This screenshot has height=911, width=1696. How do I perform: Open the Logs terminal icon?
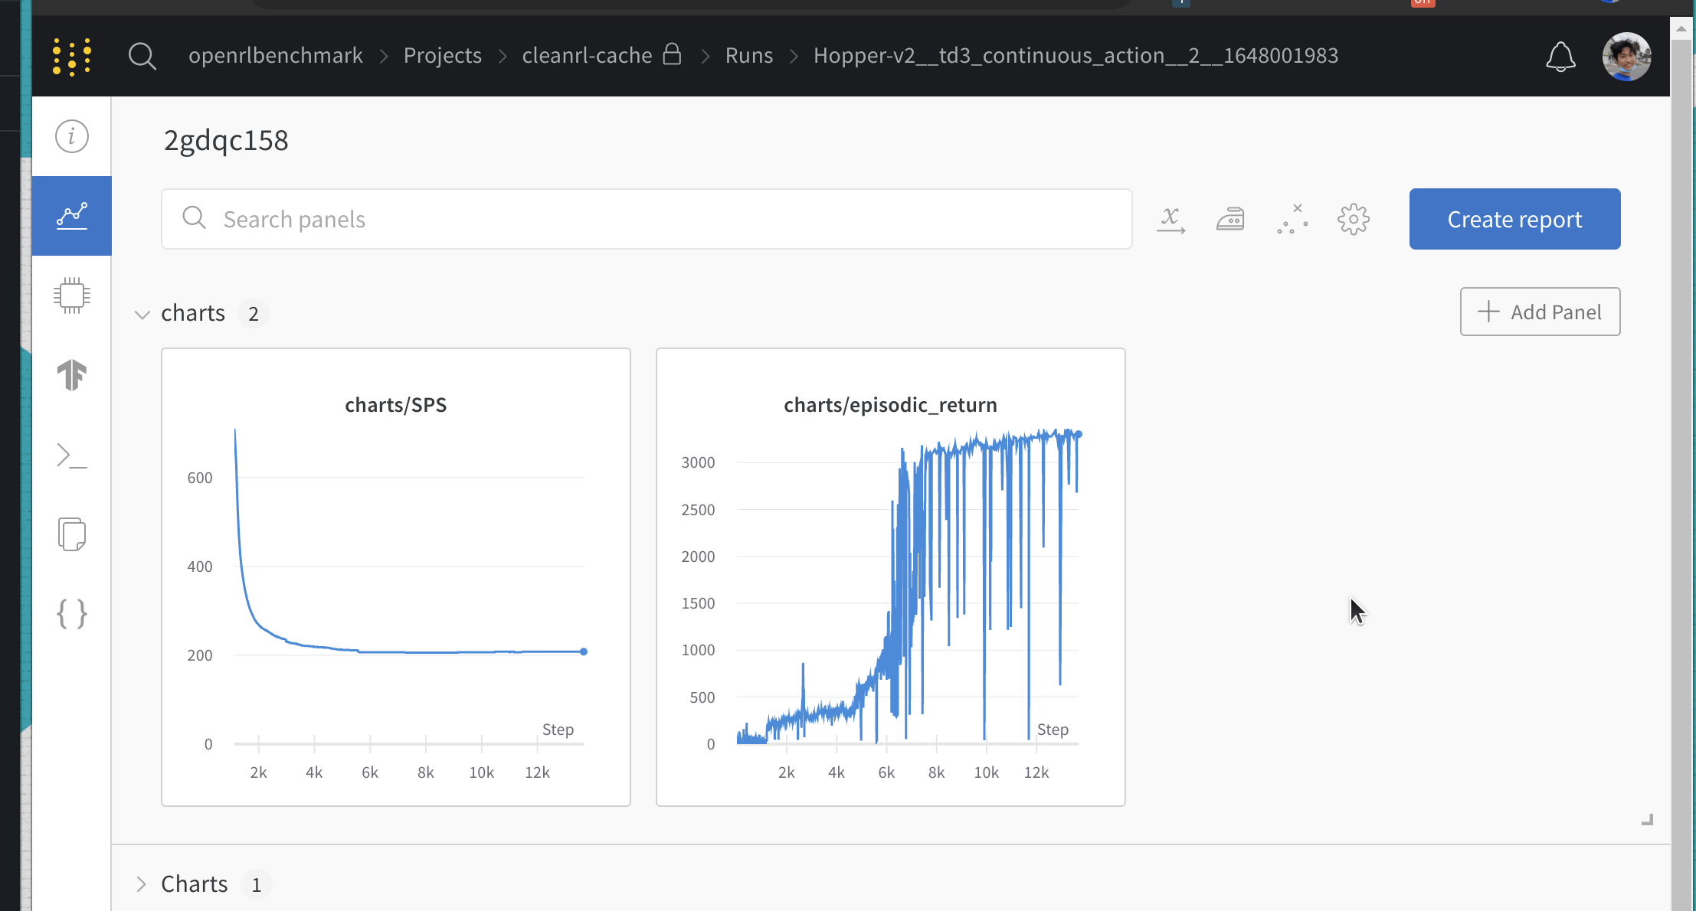pyautogui.click(x=71, y=455)
